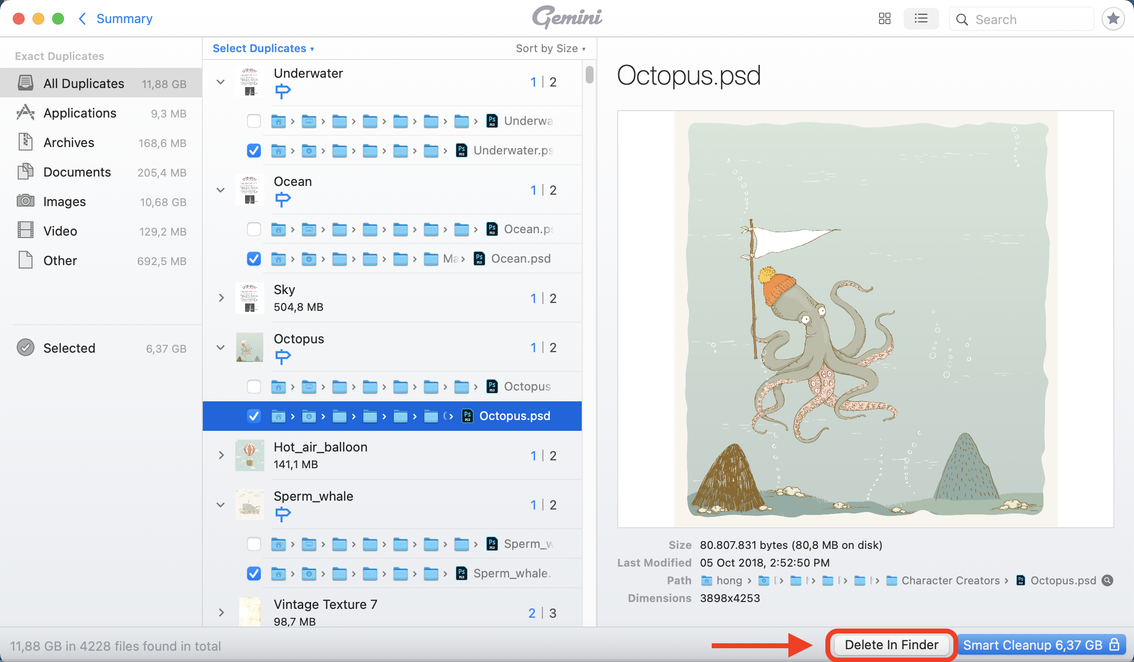Uncheck the highlighted Octopus.psd file
Screen dimensions: 1134x662
pos(254,416)
